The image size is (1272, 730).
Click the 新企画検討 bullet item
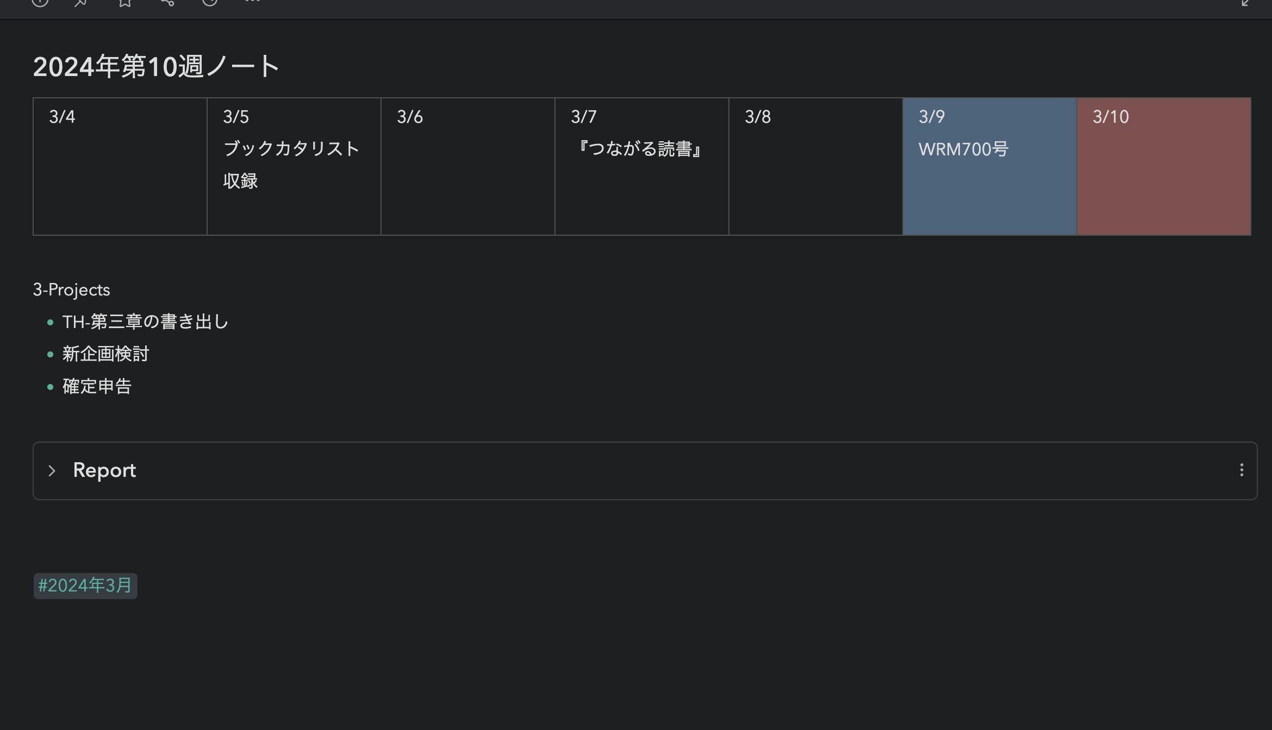[x=104, y=354]
